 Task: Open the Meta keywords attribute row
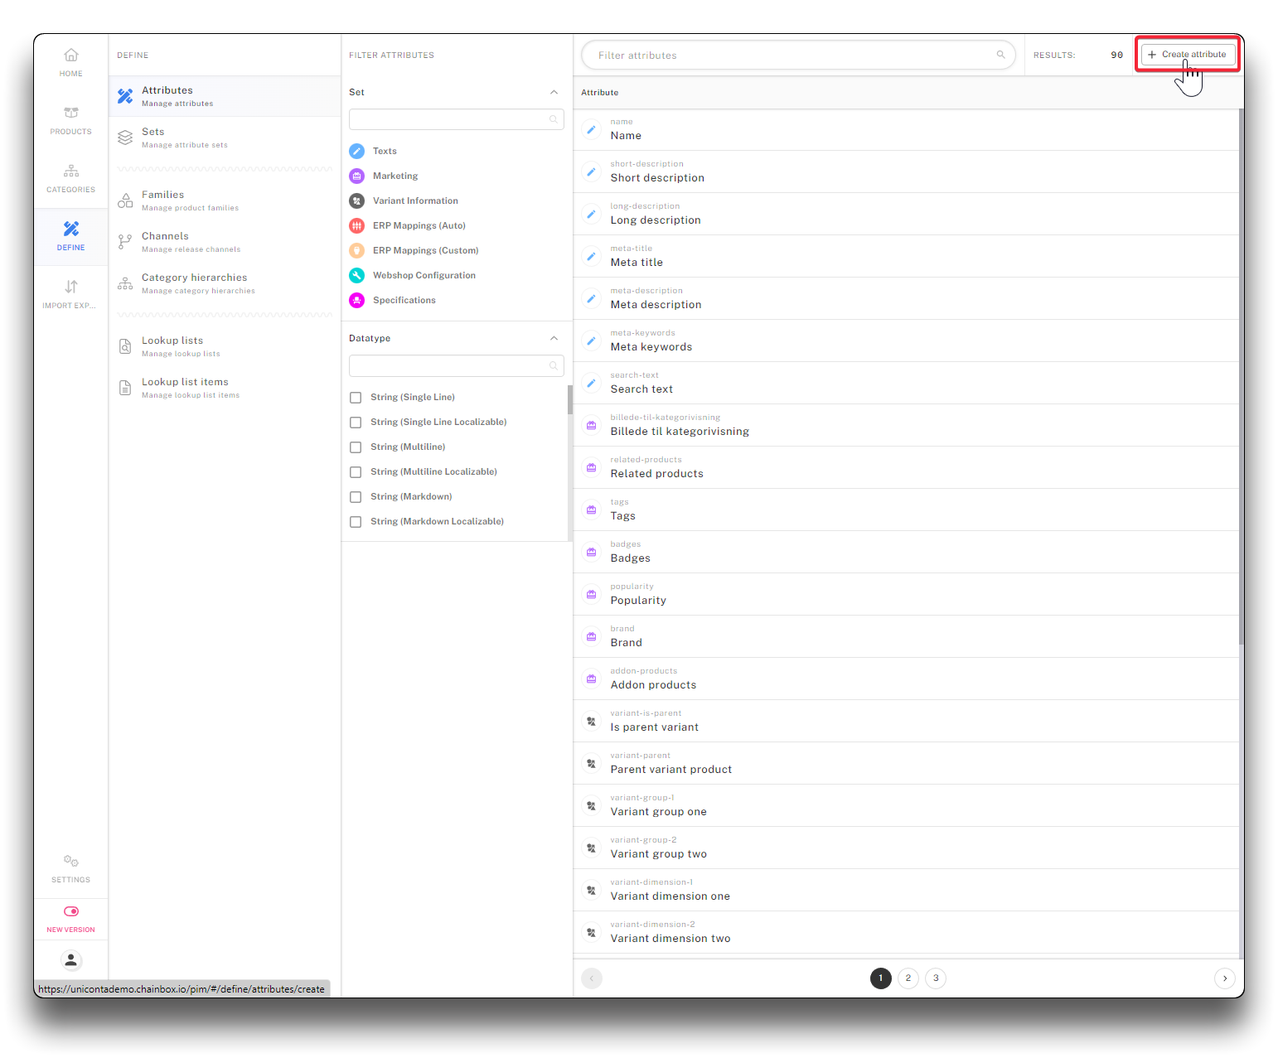907,341
